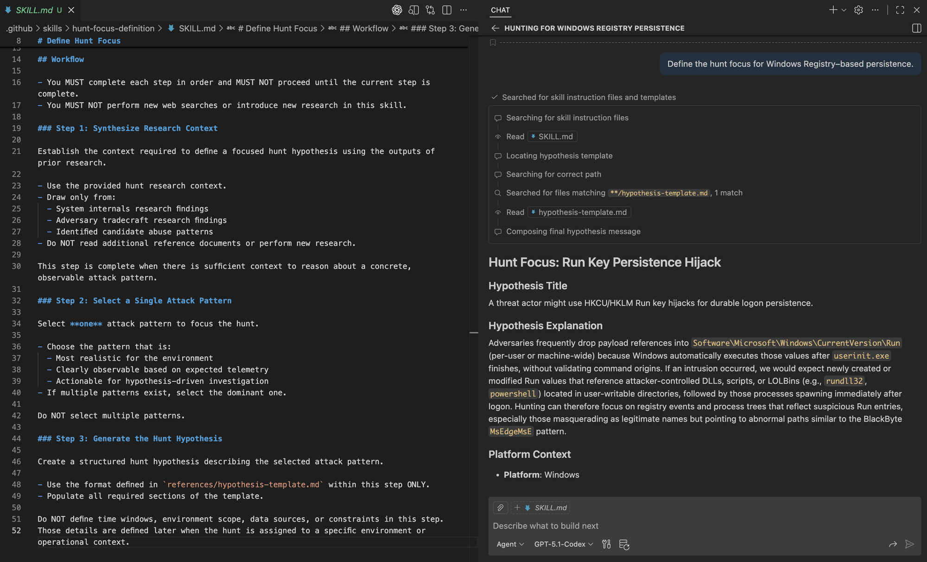Open the Markdown preview to the side

(x=413, y=10)
